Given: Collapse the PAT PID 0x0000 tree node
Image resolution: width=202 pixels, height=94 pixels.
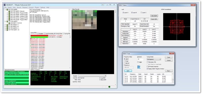Looking at the screenshot, I should [5, 10].
